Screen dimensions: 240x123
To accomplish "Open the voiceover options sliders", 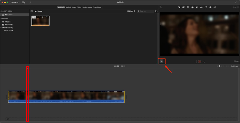I will pos(204,61).
